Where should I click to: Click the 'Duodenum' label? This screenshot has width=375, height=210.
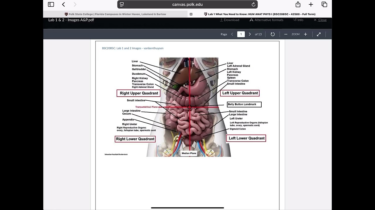point(139,74)
